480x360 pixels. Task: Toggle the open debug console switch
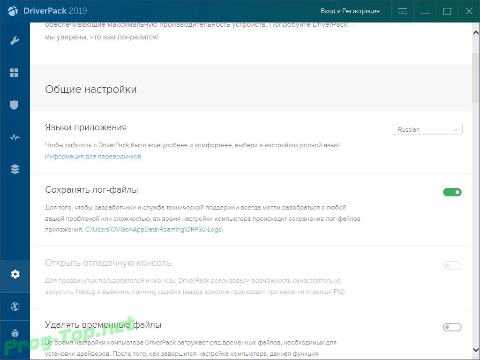pos(452,265)
